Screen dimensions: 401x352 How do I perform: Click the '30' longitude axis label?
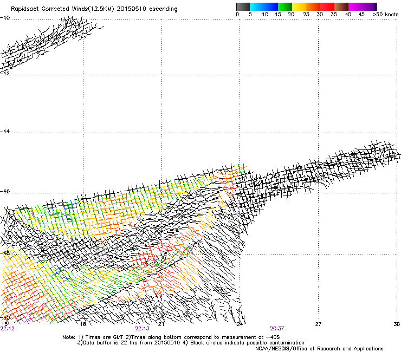pos(397,324)
